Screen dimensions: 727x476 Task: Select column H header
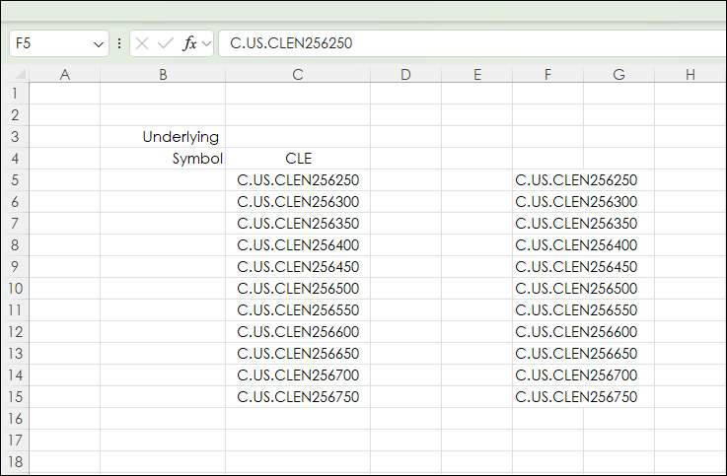[690, 75]
